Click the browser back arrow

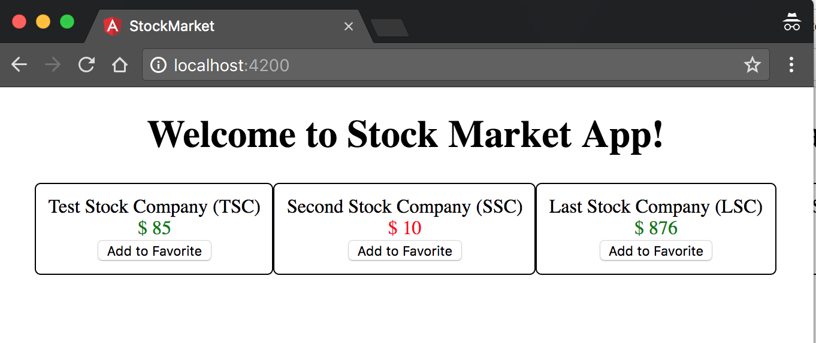click(19, 65)
